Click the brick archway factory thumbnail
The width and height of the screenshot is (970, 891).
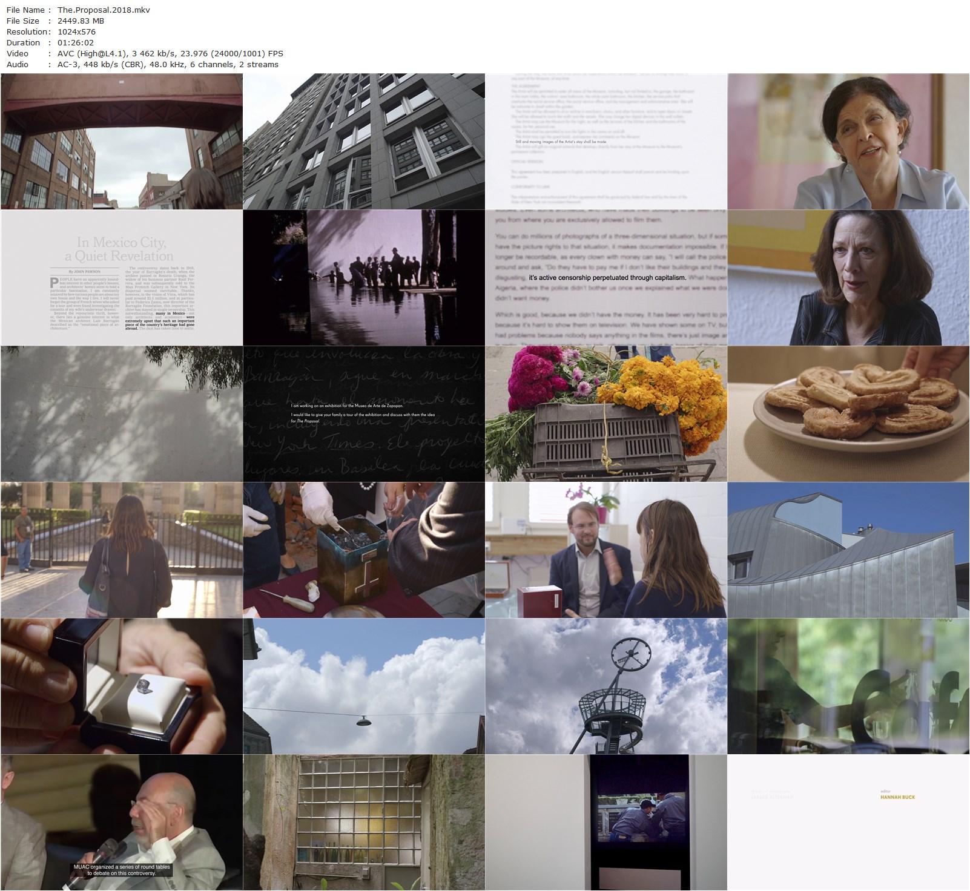pyautogui.click(x=122, y=142)
